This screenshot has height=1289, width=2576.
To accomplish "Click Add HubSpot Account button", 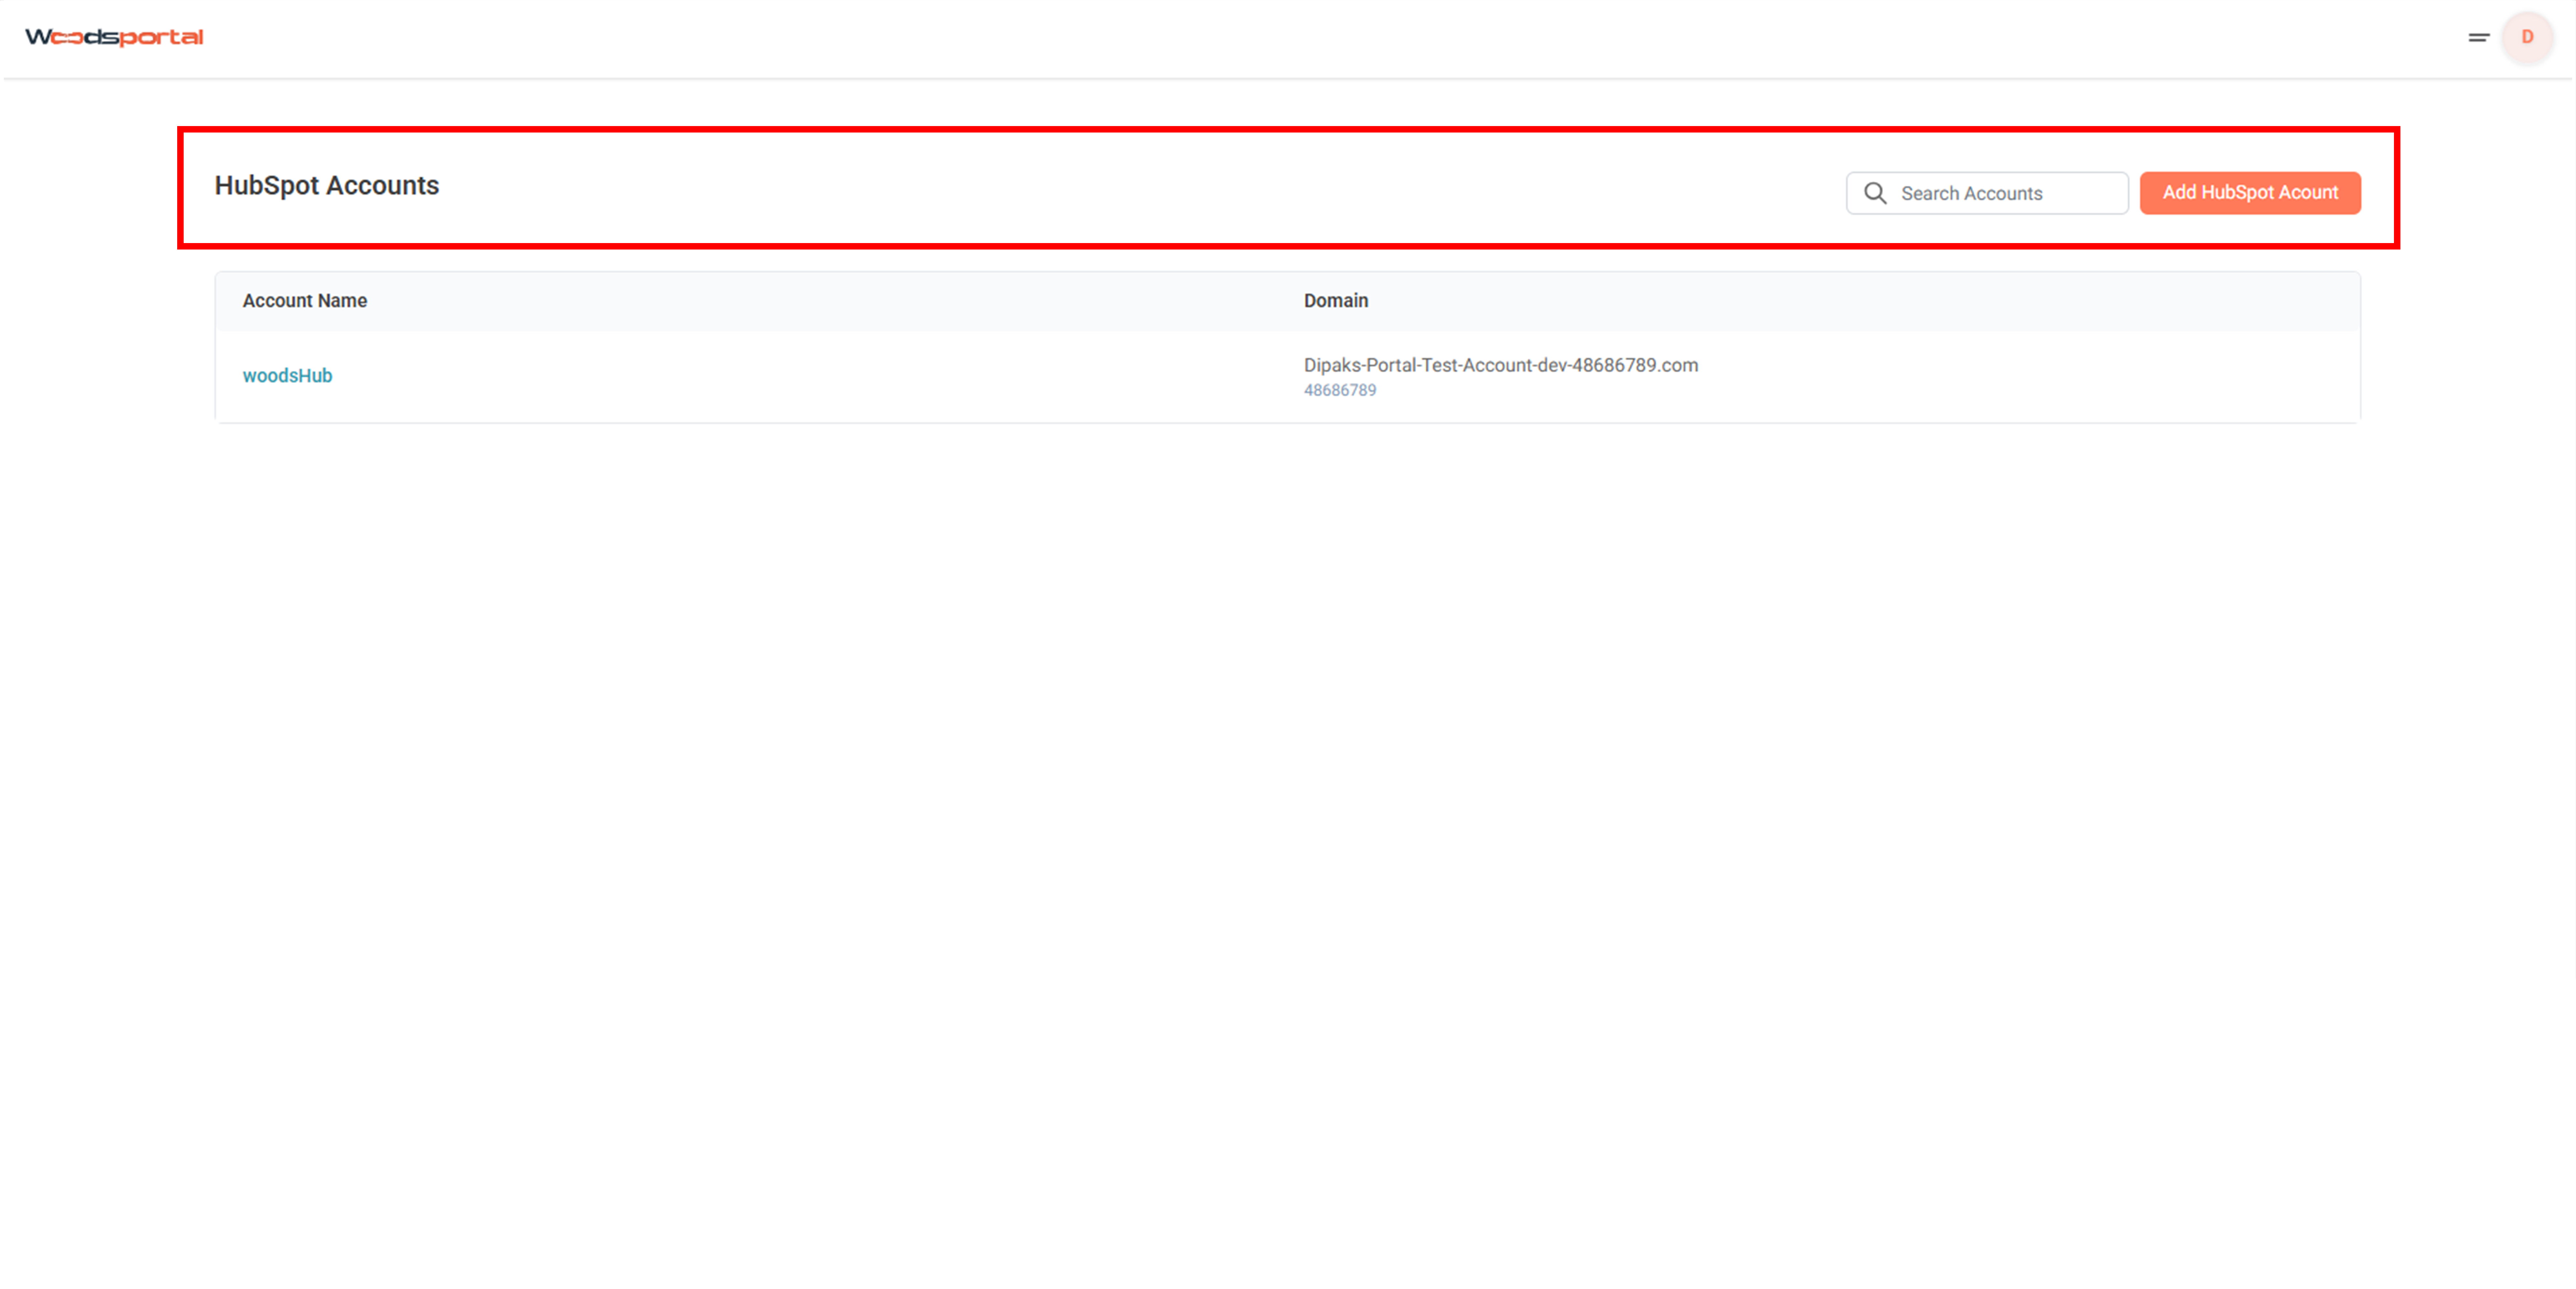I will 2250,193.
